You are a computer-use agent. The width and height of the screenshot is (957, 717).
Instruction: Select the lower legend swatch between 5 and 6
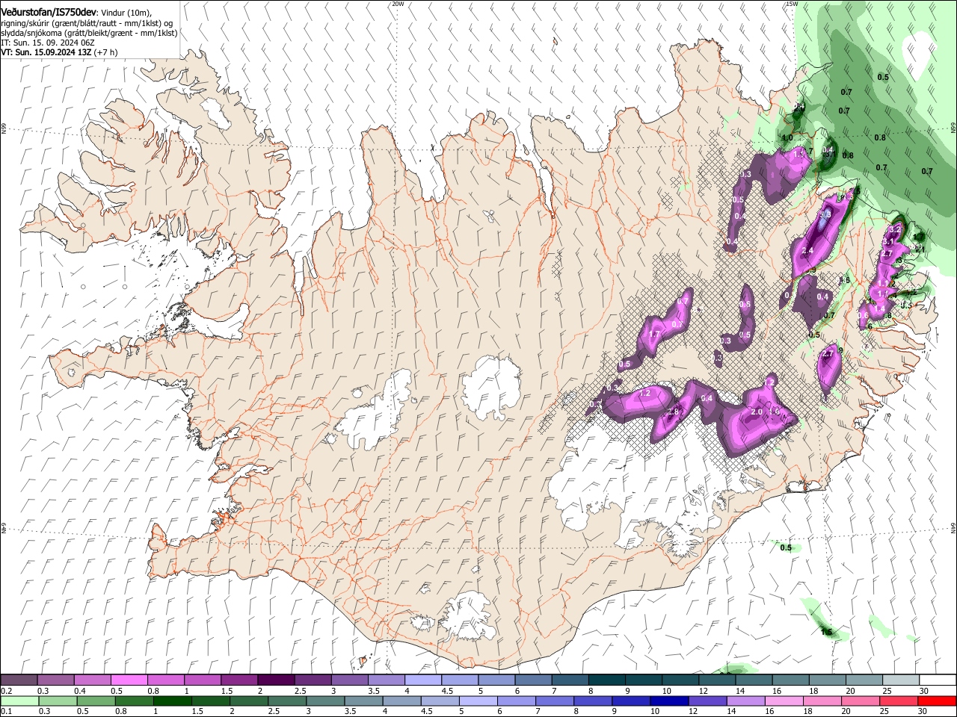pyautogui.click(x=478, y=701)
